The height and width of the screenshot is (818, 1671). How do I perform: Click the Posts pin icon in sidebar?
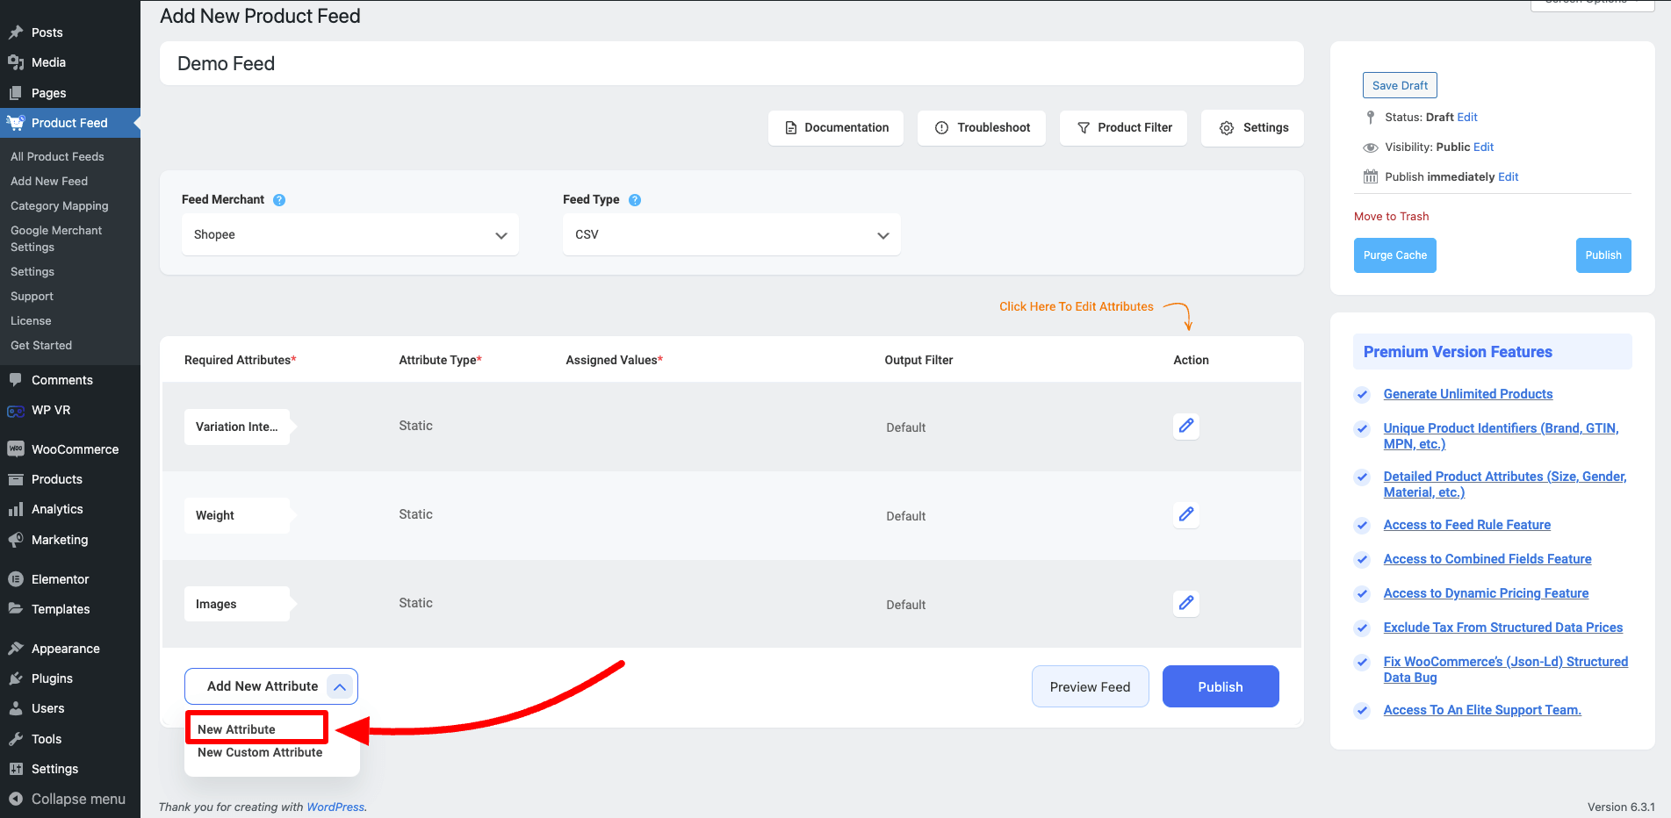[x=16, y=32]
